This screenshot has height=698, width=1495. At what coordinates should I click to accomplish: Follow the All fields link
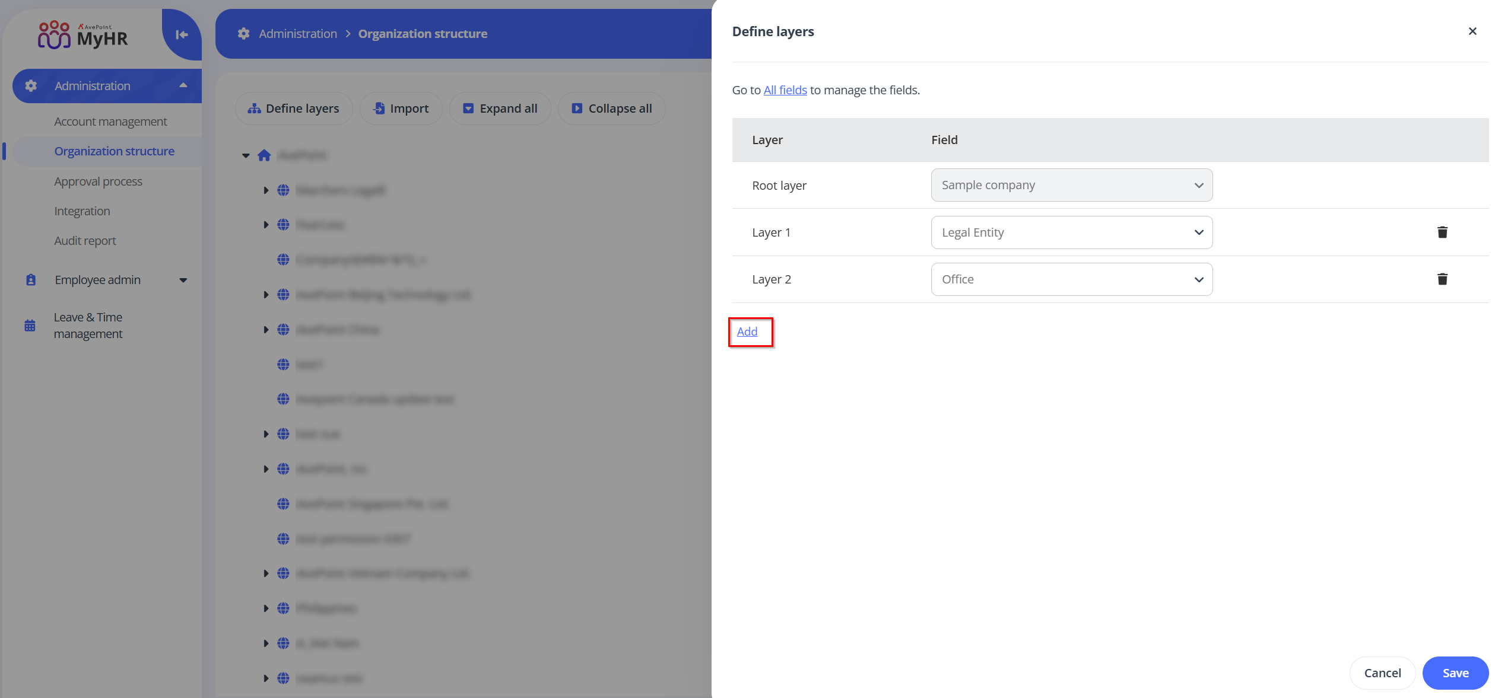pos(785,90)
